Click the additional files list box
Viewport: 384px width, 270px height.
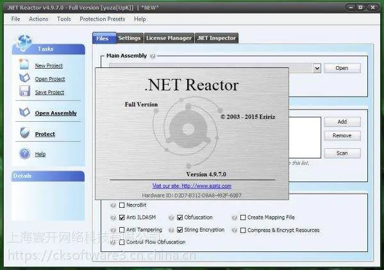305,137
